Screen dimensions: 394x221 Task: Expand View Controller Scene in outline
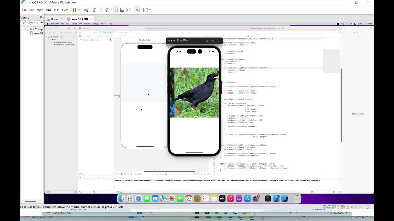tap(80, 40)
